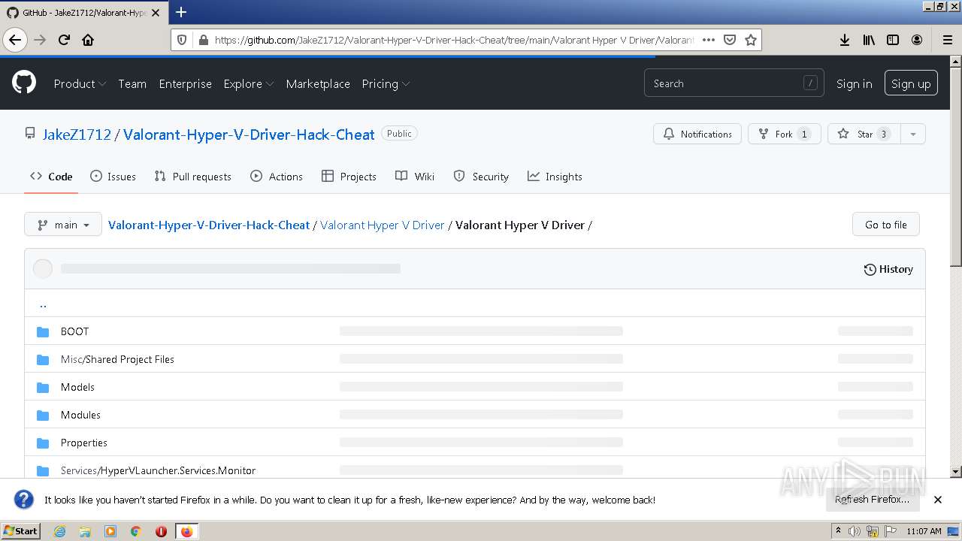Switch to Issues tab
Screen dimensions: 962x541
[113, 177]
